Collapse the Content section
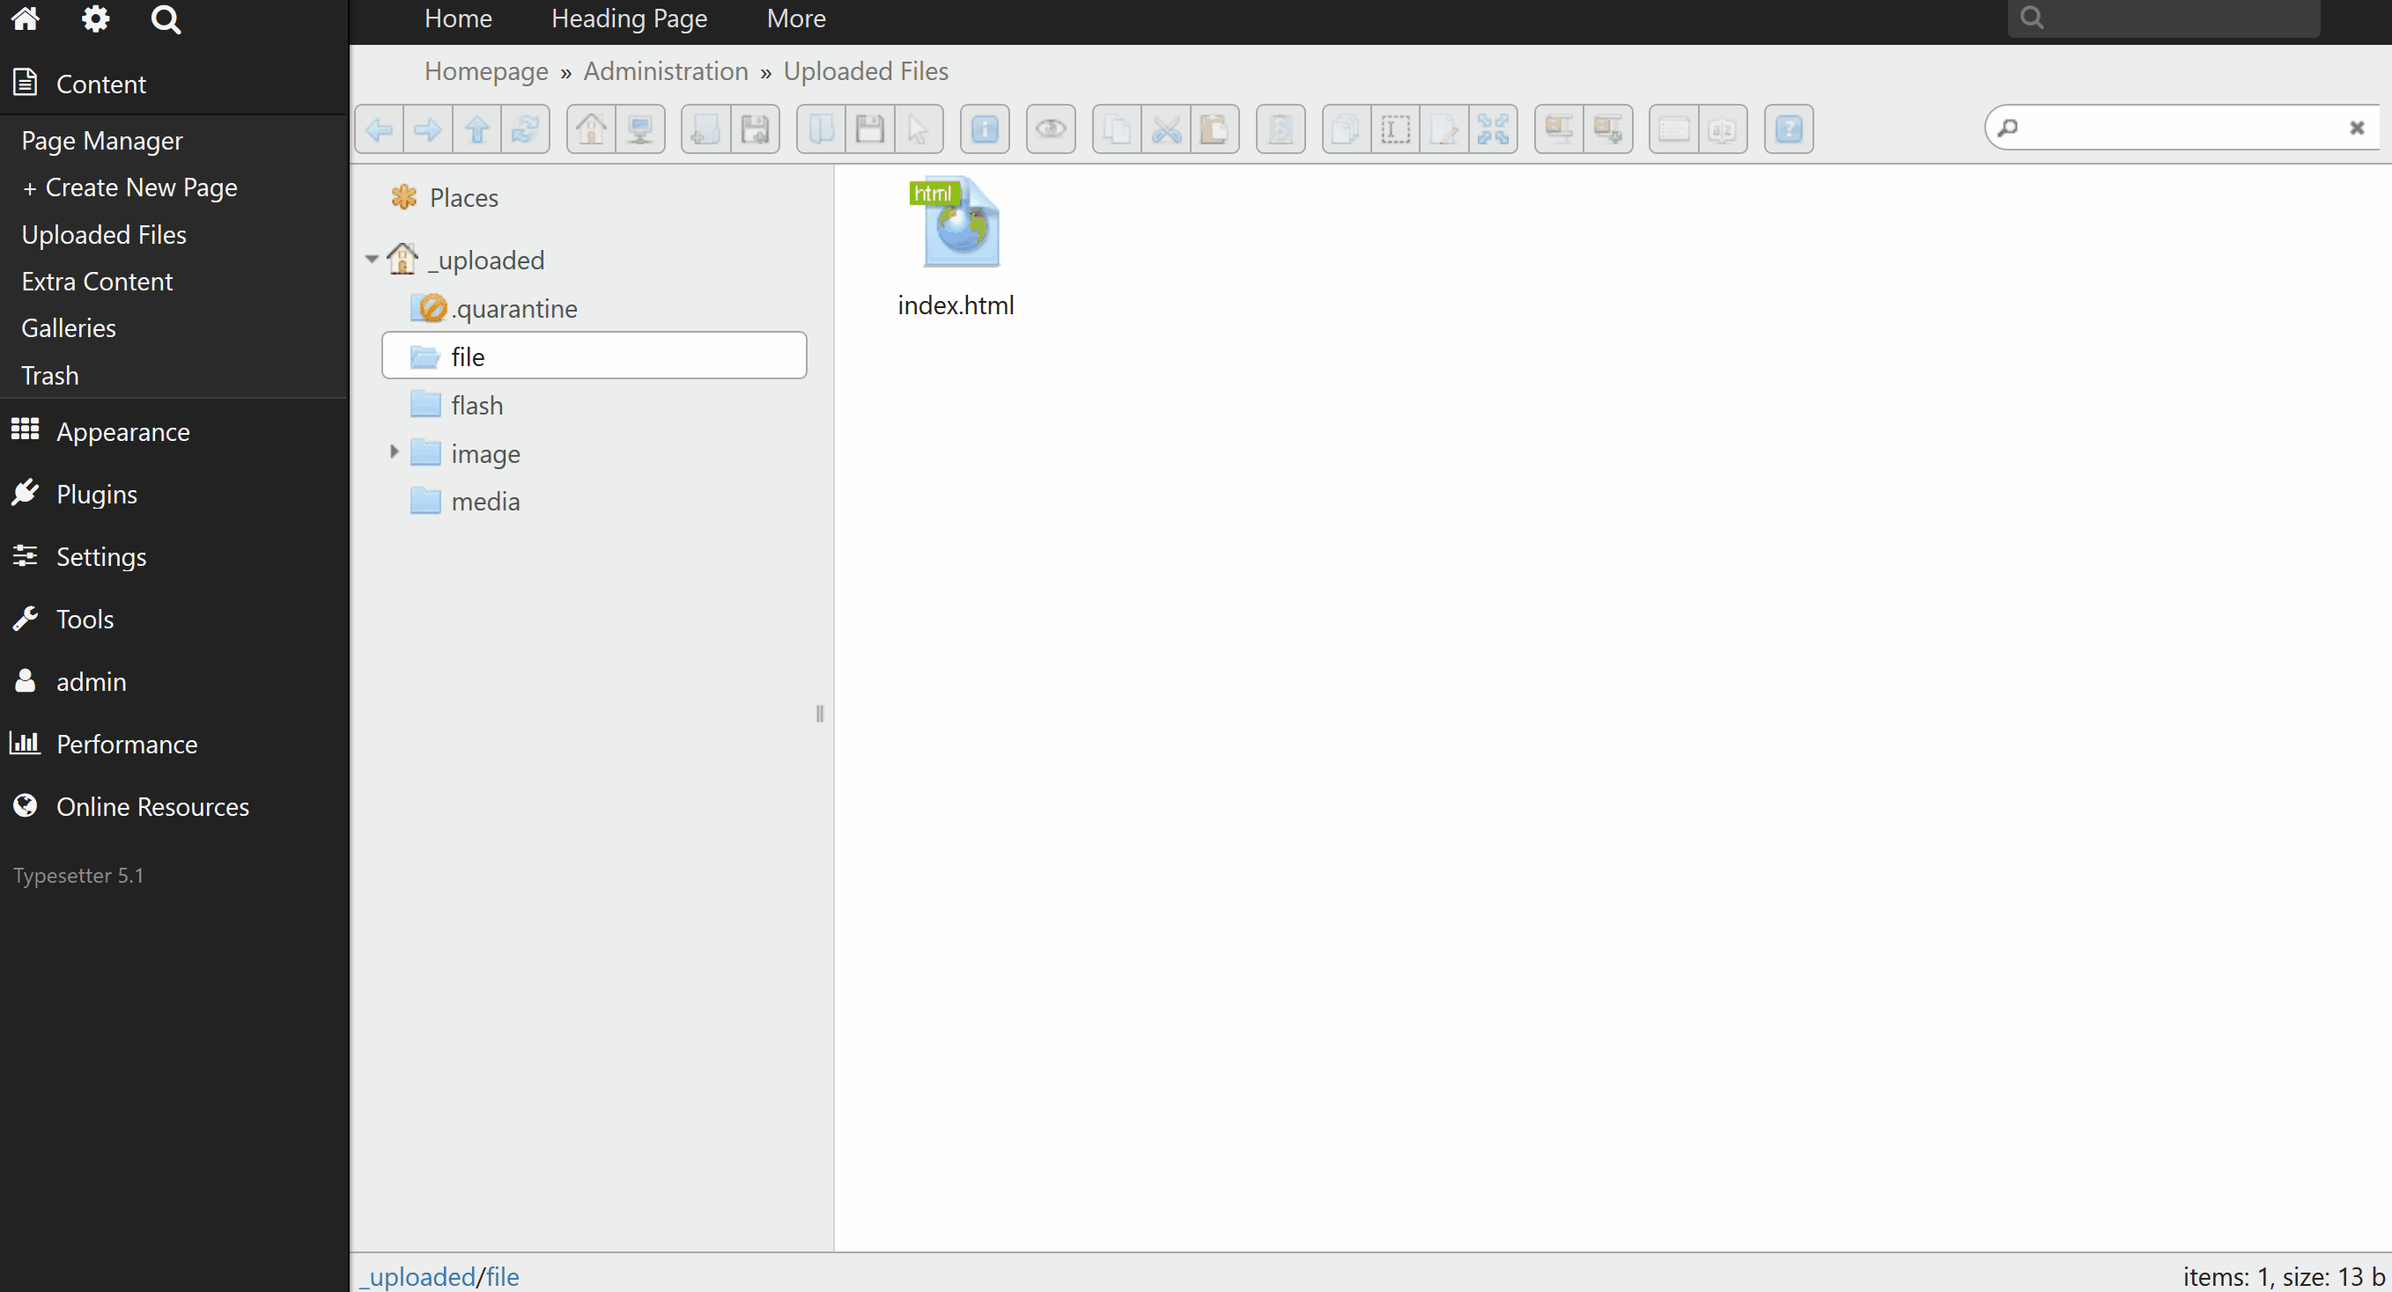Screen dimensions: 2392x1292 pos(173,84)
